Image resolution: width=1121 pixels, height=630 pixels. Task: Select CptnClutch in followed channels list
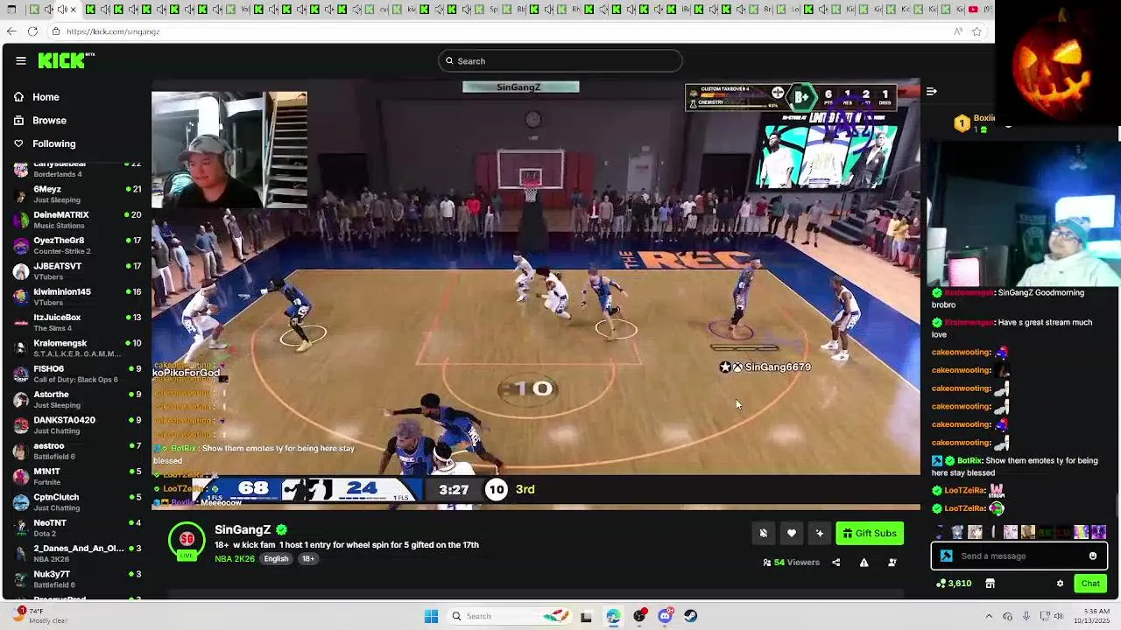pos(77,502)
